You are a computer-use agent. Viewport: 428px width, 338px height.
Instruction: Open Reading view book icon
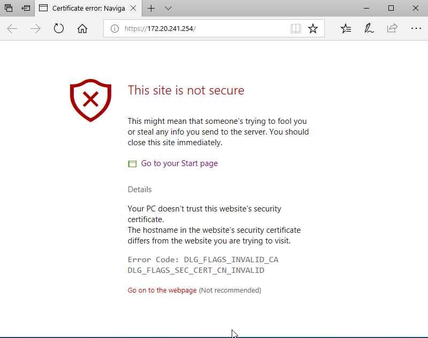pos(296,28)
